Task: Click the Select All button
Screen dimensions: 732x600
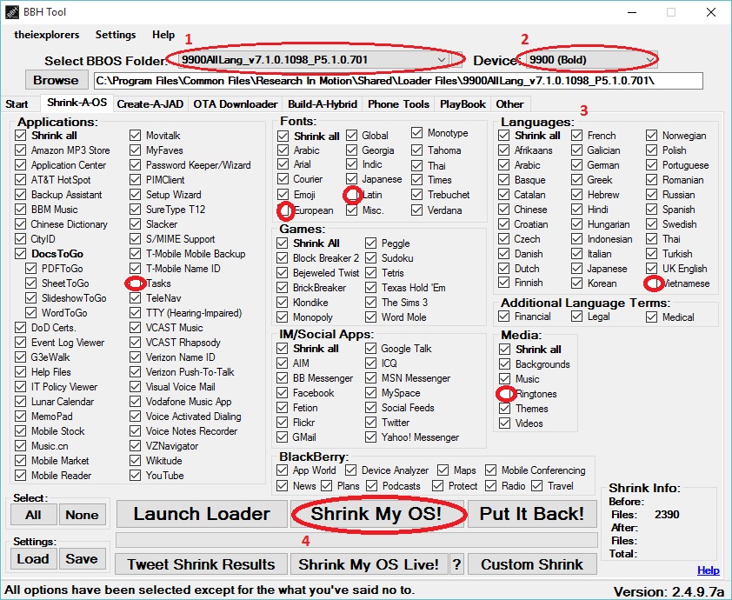Action: [x=34, y=515]
